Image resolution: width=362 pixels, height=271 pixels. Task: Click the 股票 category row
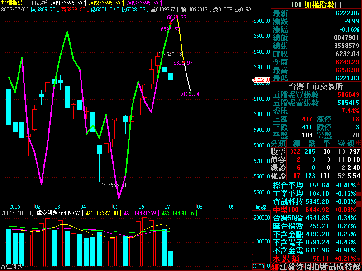[316, 151]
